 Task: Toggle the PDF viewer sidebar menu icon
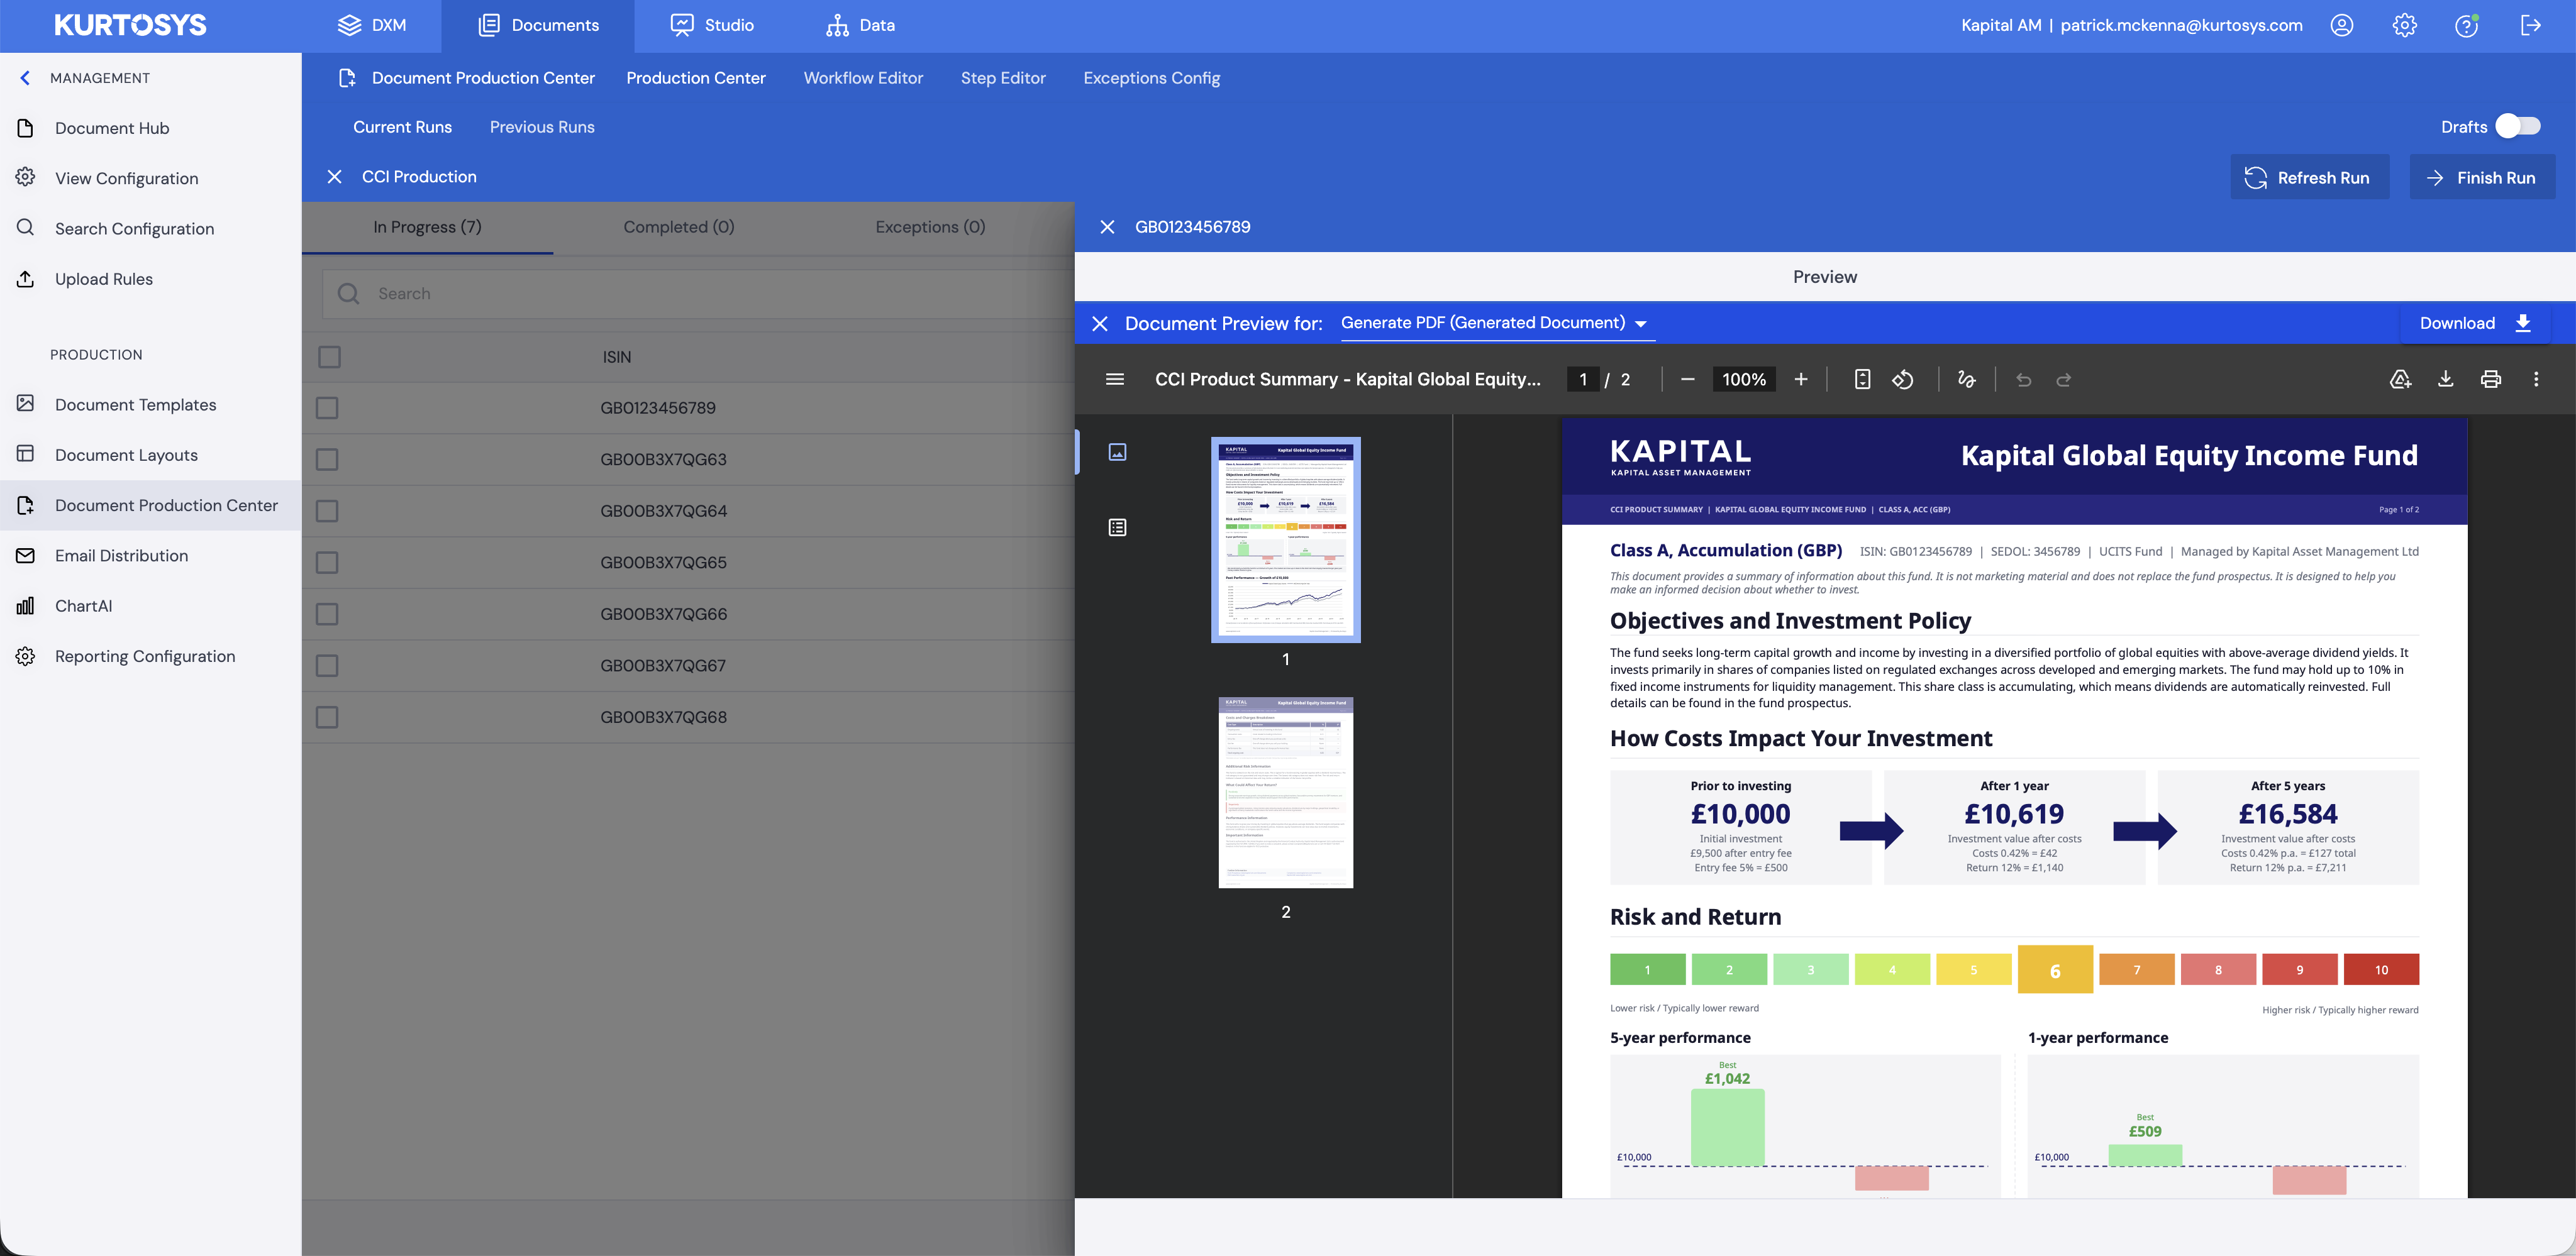coord(1115,380)
